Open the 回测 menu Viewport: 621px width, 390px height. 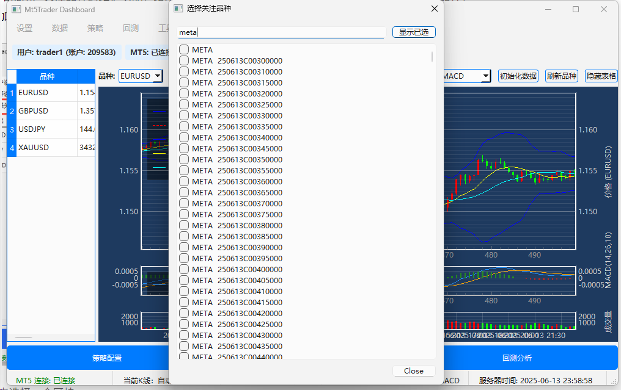[131, 28]
